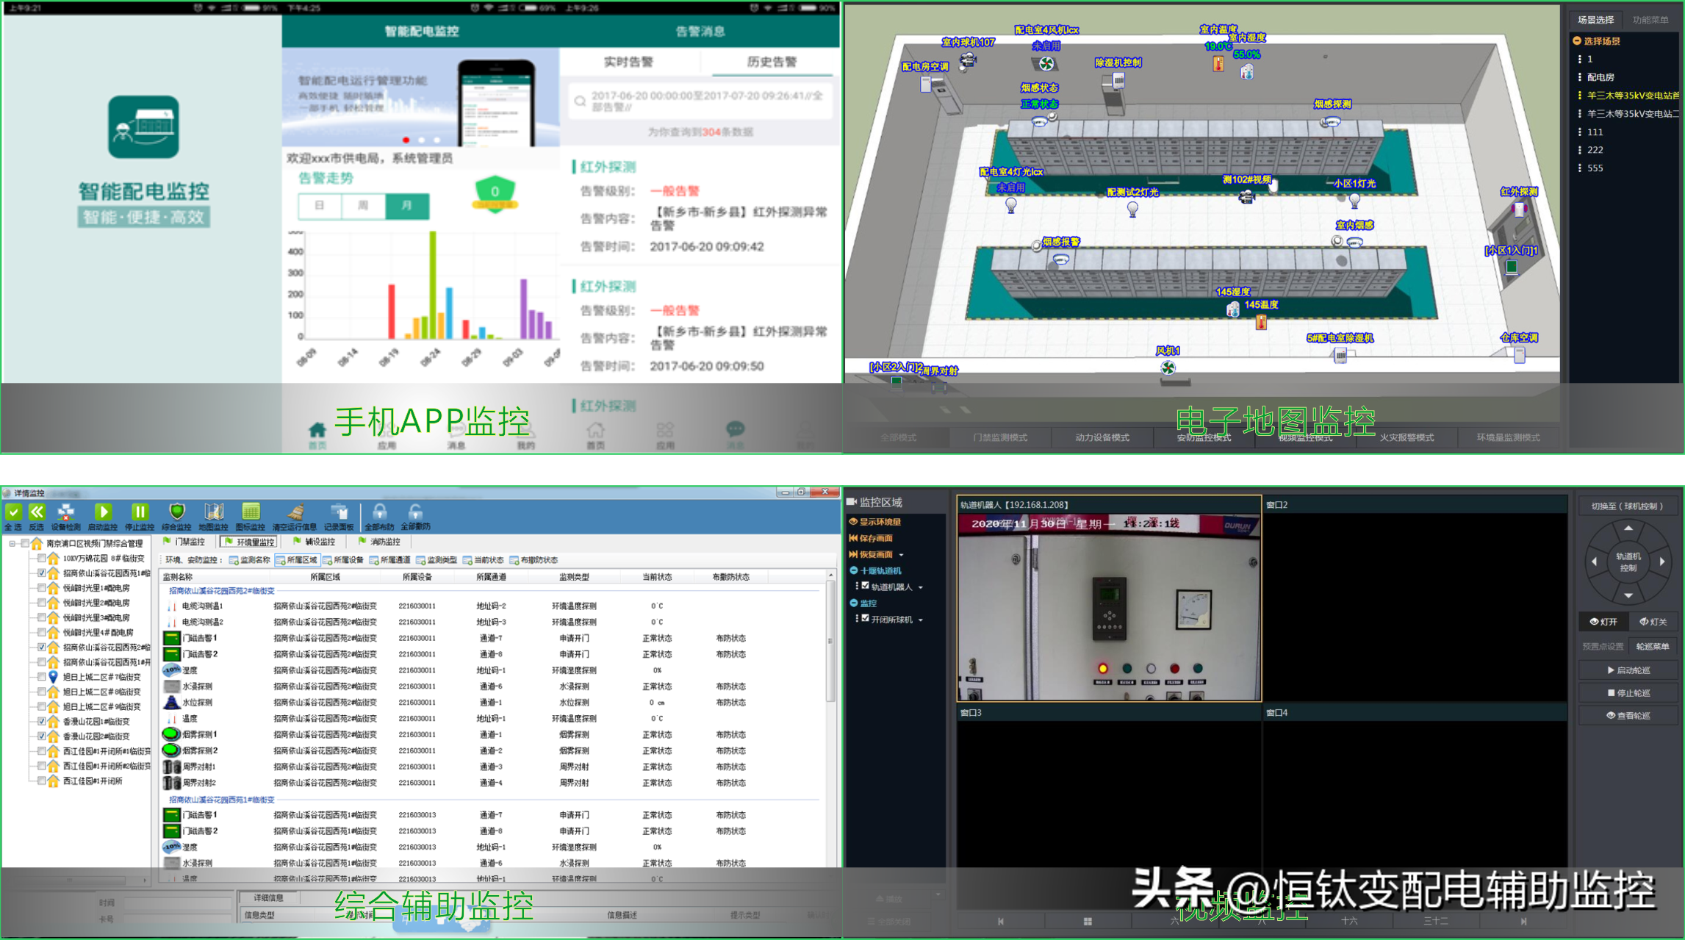
Task: Switch to the 辅设监控 tab
Action: tap(315, 542)
